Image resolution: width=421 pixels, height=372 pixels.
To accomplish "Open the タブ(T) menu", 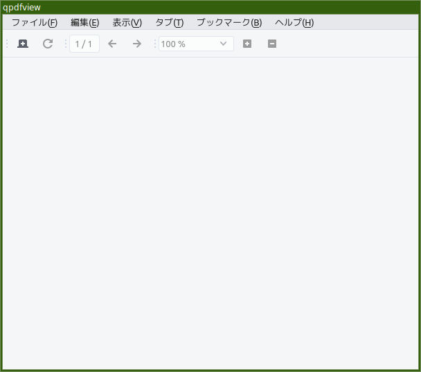I will pyautogui.click(x=170, y=22).
